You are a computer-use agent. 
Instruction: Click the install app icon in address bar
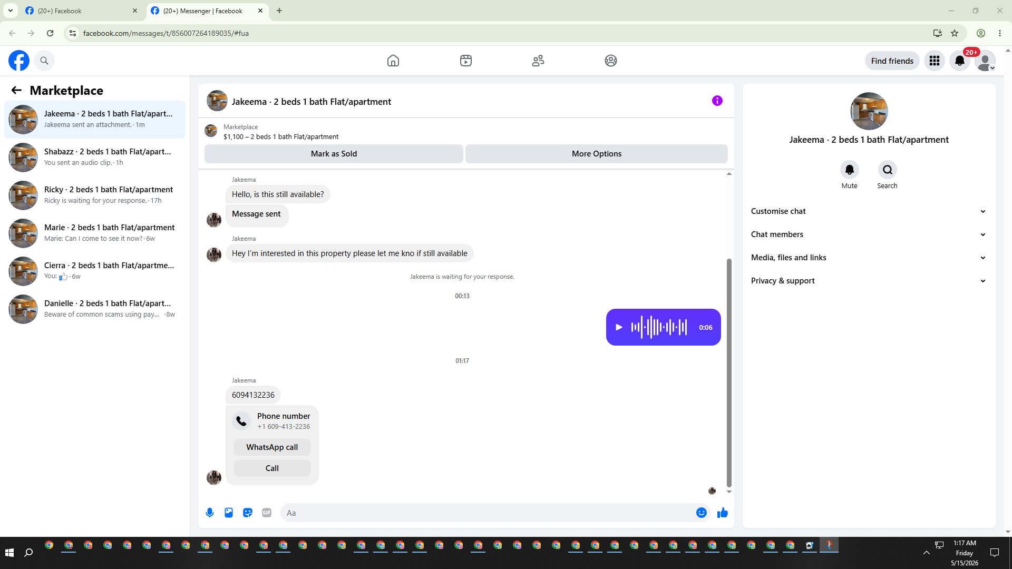coord(937,33)
